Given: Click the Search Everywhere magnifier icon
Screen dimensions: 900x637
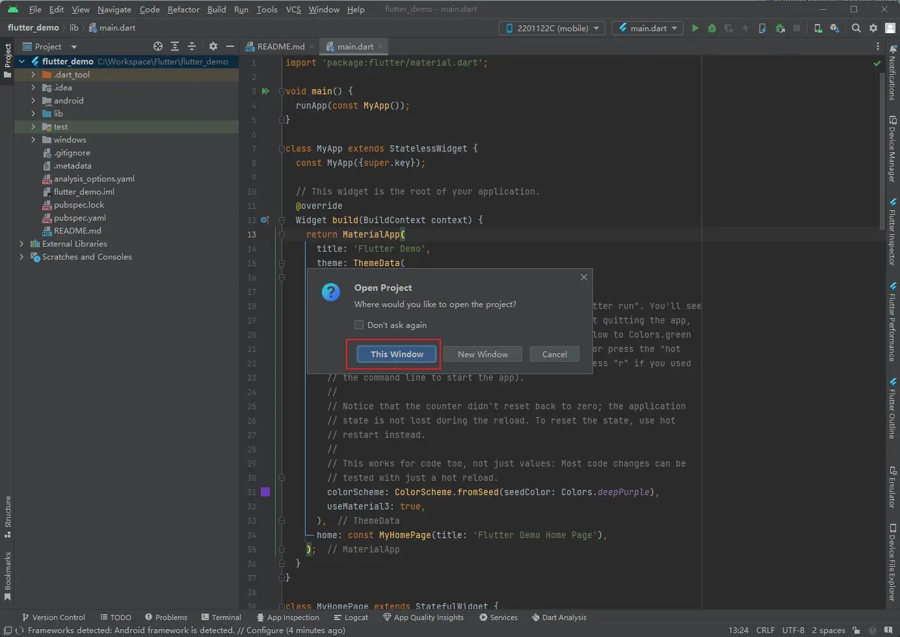Looking at the screenshot, I should (x=856, y=28).
